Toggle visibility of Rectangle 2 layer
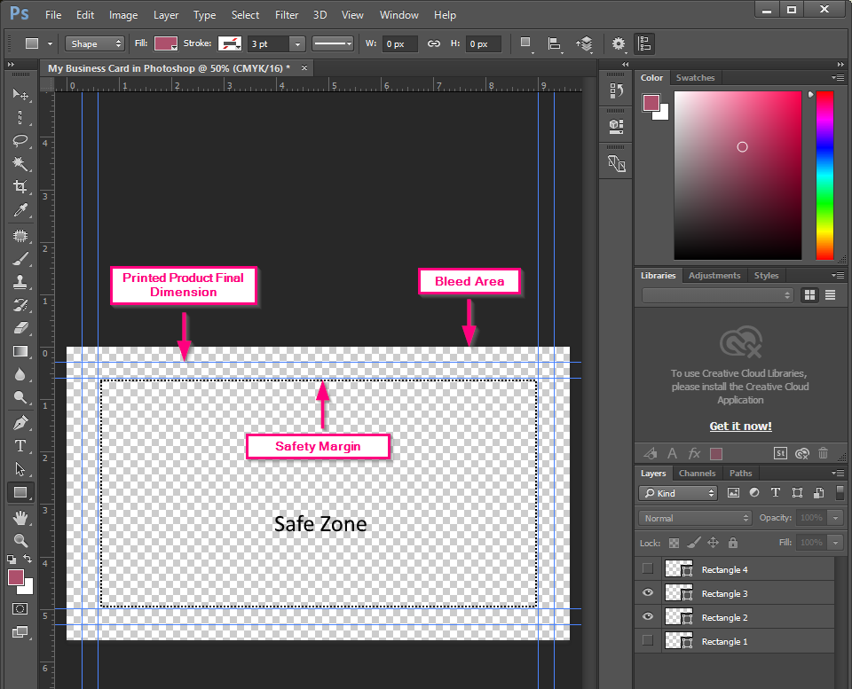 click(x=647, y=616)
